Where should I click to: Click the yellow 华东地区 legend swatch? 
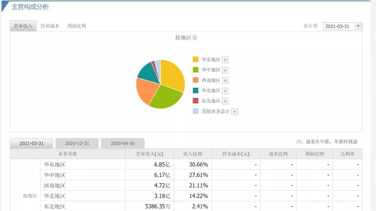196,60
